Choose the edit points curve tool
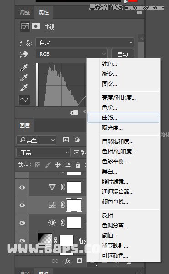This screenshot has height=274, width=169. click(24, 100)
